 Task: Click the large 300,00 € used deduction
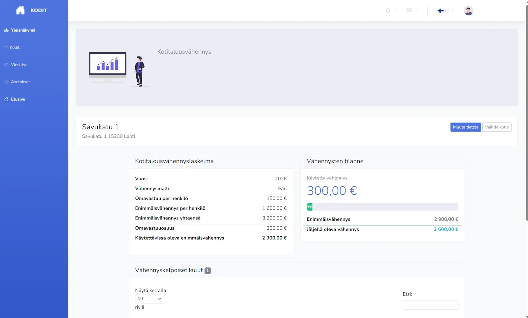(x=332, y=191)
